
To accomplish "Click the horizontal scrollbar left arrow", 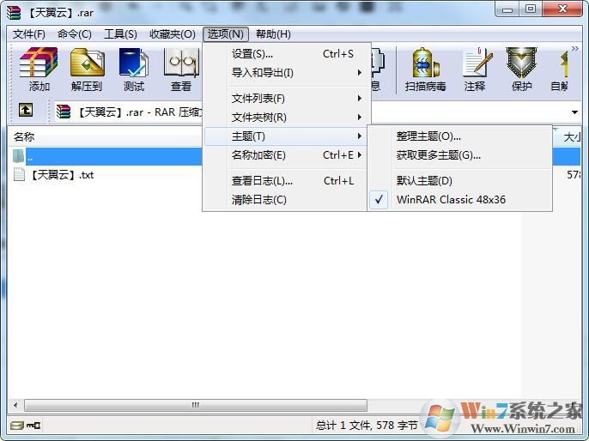I will tap(15, 405).
